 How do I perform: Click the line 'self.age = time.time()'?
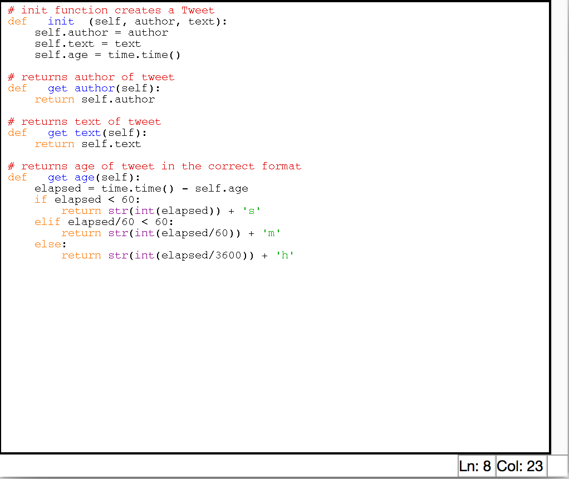[x=108, y=55]
